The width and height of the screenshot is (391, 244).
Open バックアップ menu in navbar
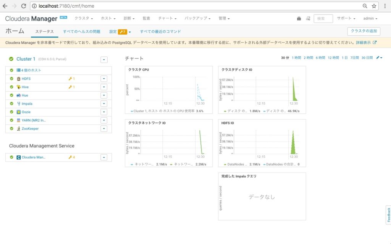coord(197,18)
